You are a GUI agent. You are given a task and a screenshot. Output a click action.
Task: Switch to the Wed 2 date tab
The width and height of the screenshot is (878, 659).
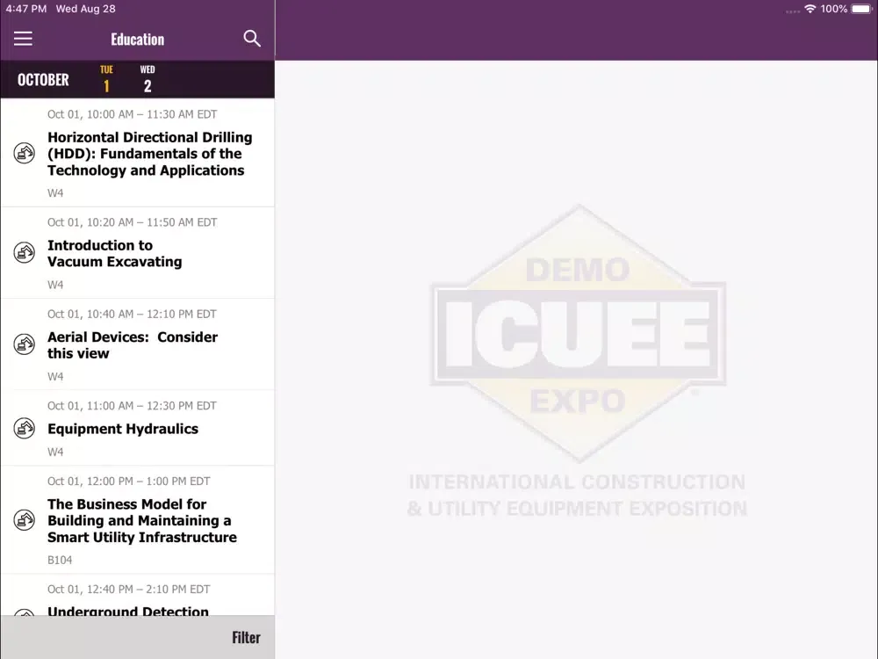148,79
